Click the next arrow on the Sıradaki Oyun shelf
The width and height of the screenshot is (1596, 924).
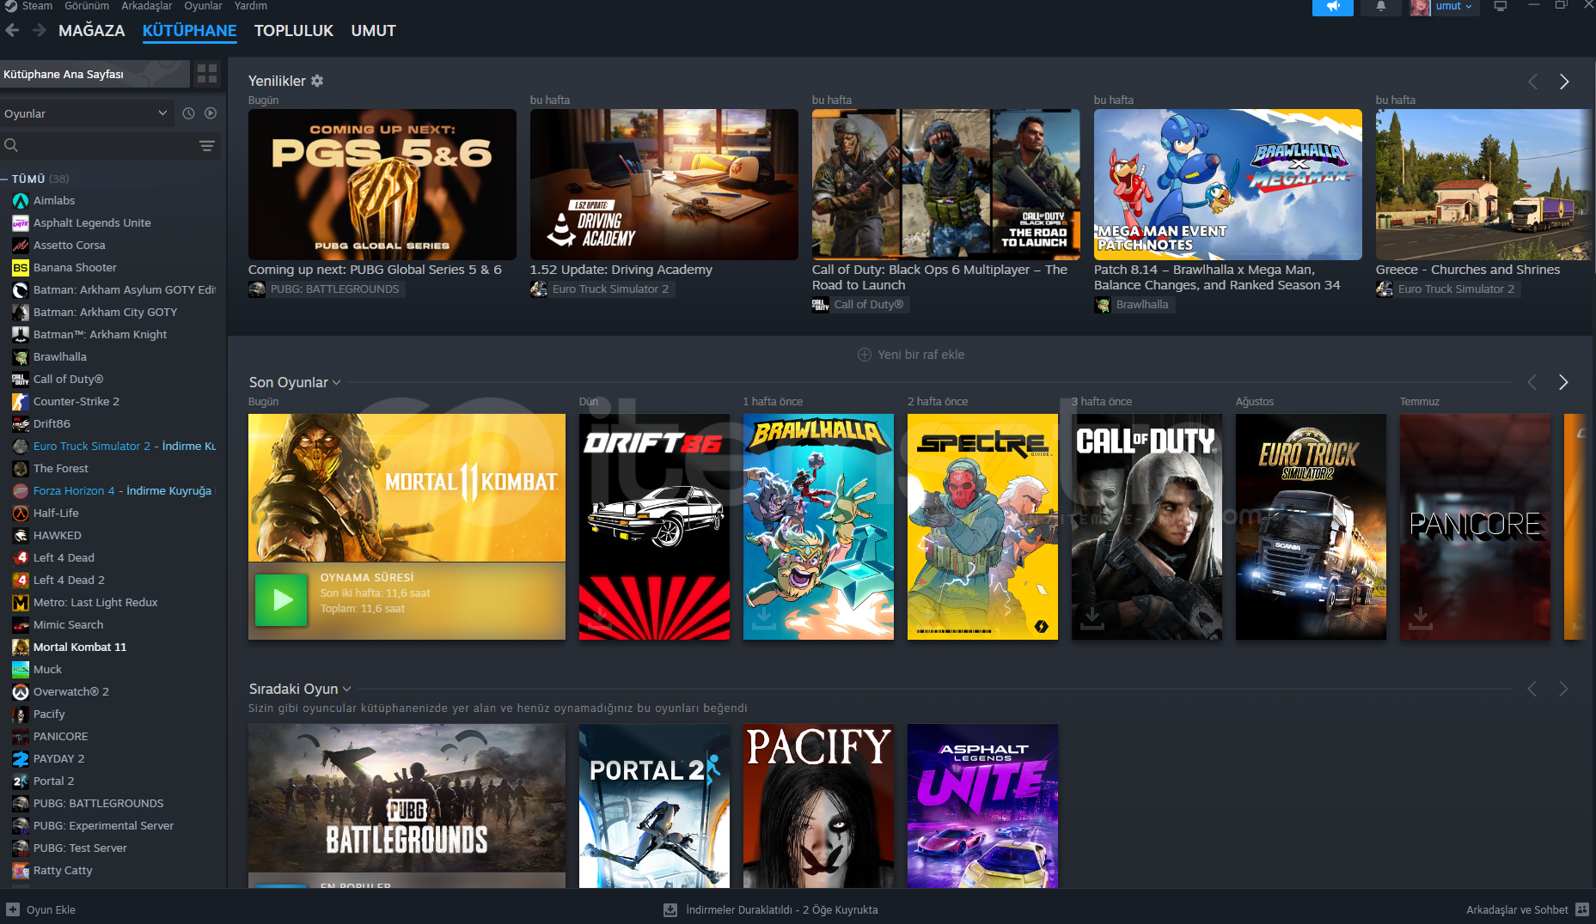[x=1563, y=689]
